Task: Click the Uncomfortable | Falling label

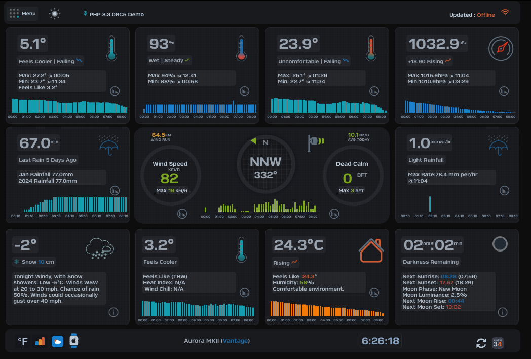Action: tap(313, 61)
